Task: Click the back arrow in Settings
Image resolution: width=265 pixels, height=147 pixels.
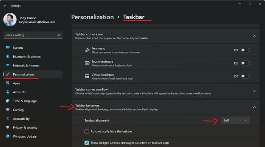Action: [5, 6]
